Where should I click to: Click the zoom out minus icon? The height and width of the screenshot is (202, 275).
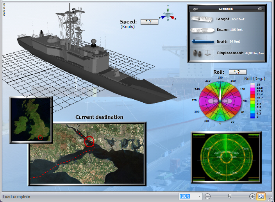coord(208,196)
